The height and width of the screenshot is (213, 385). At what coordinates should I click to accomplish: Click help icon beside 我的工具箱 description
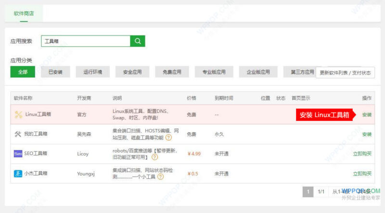click(169, 138)
